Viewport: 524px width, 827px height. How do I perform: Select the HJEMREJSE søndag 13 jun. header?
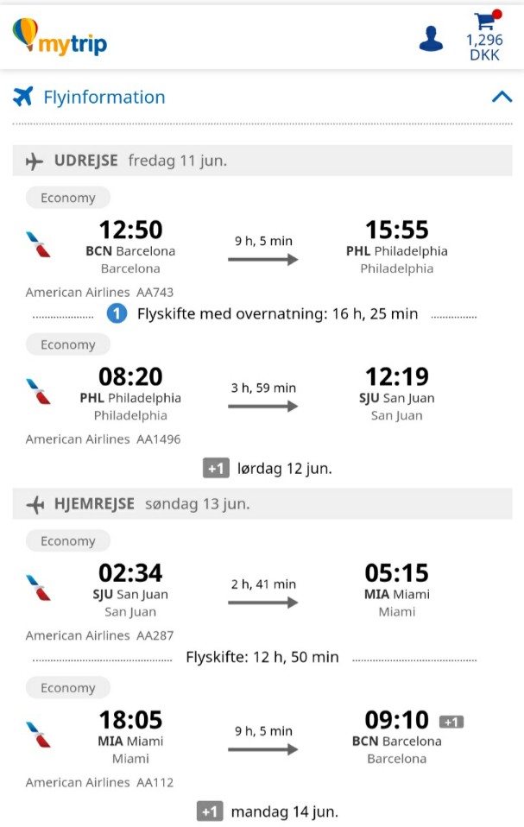coord(262,503)
